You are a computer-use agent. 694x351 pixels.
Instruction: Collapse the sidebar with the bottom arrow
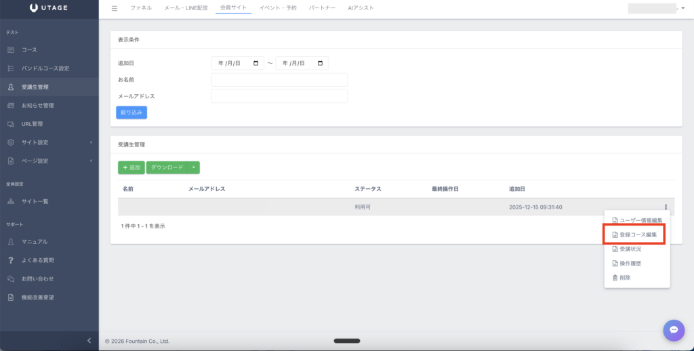(x=89, y=340)
